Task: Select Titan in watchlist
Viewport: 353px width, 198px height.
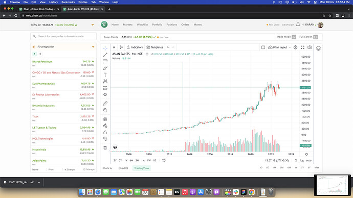Action: pyautogui.click(x=63, y=118)
